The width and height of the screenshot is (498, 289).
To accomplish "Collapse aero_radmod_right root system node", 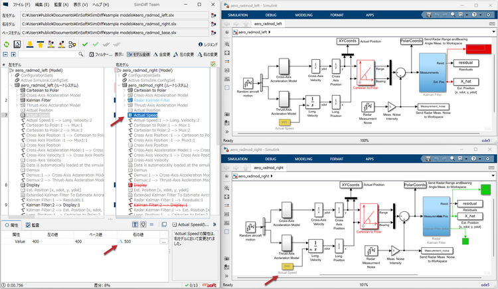I will (119, 85).
